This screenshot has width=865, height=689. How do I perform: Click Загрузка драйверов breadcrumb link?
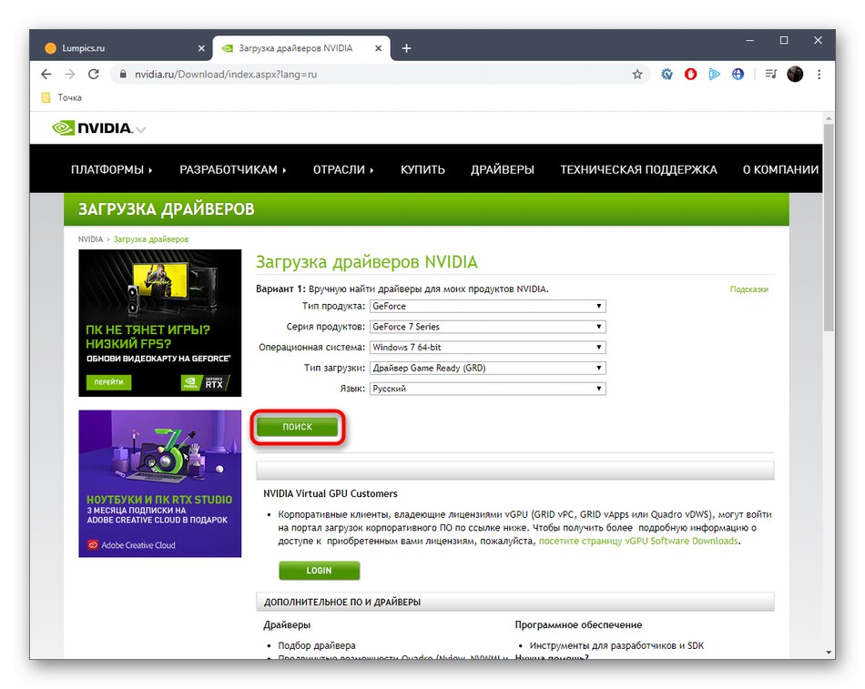coord(151,239)
